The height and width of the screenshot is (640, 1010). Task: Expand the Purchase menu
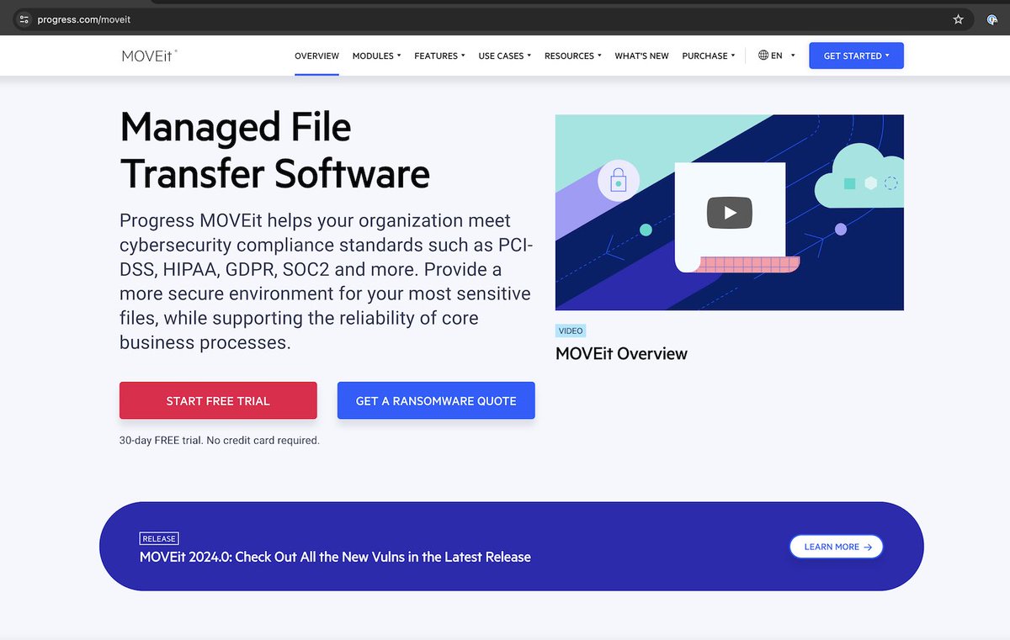[709, 56]
